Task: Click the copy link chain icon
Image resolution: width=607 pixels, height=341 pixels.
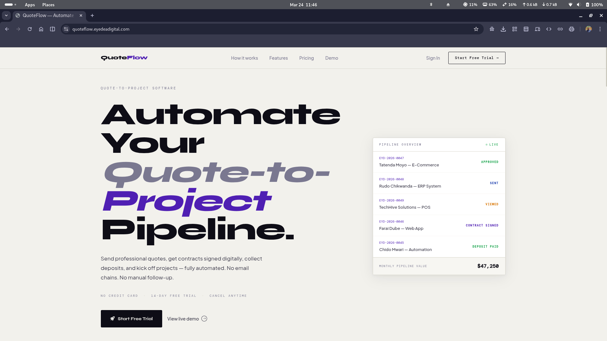Action: (x=560, y=29)
